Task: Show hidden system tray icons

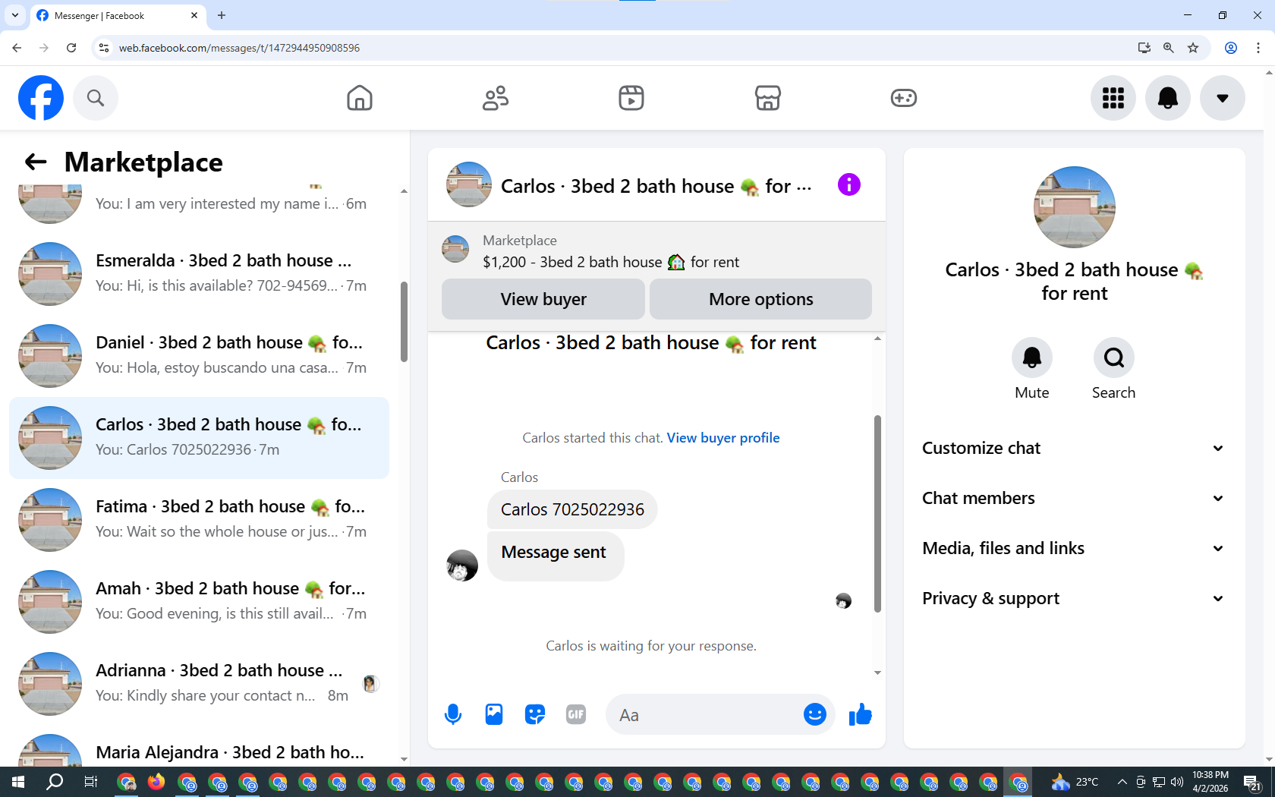Action: [x=1122, y=782]
